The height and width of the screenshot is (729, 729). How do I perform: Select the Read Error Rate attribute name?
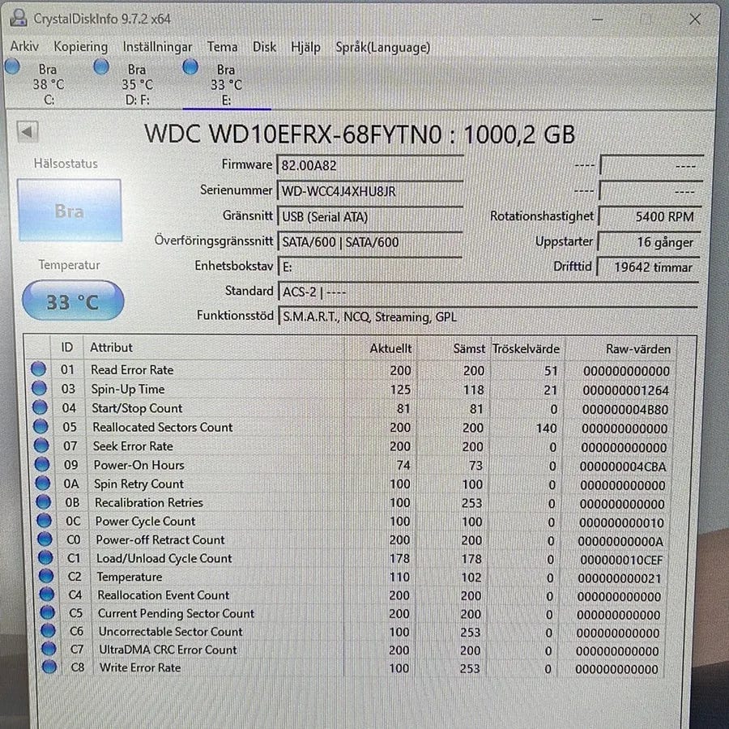tap(132, 369)
